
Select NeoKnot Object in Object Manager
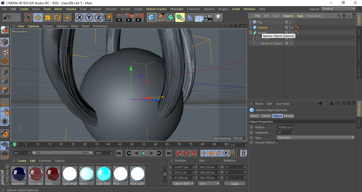272,43
